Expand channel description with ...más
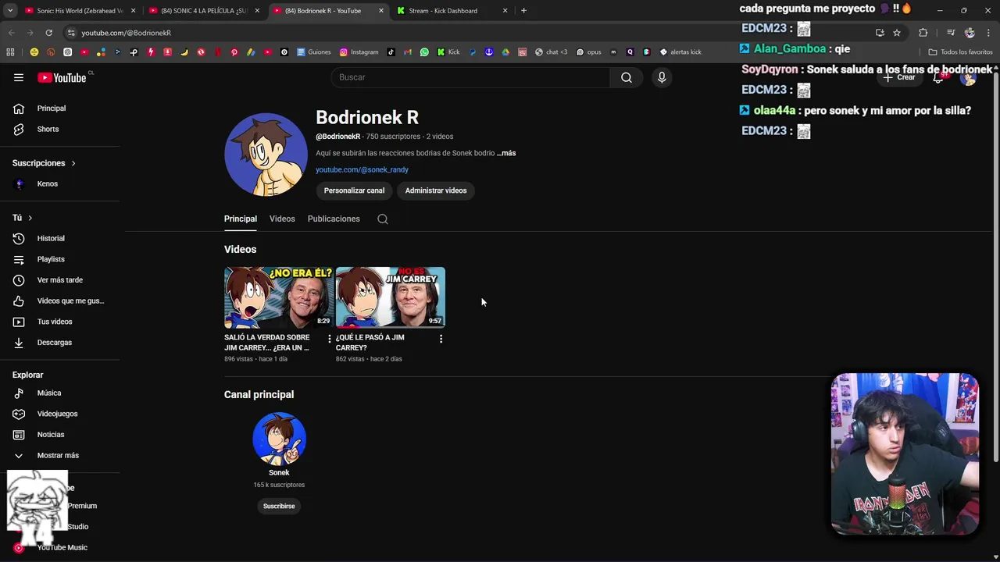1000x562 pixels. pos(506,153)
